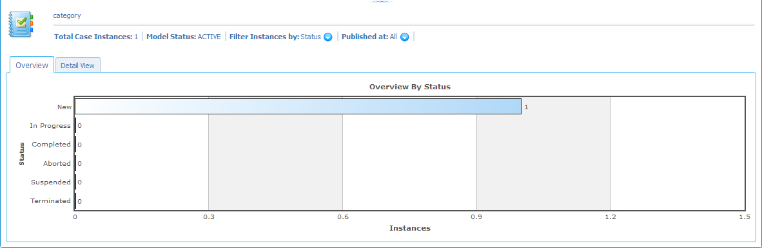Screen dimensions: 762x248
Task: Click the Total Case Instances label
Action: pos(93,37)
